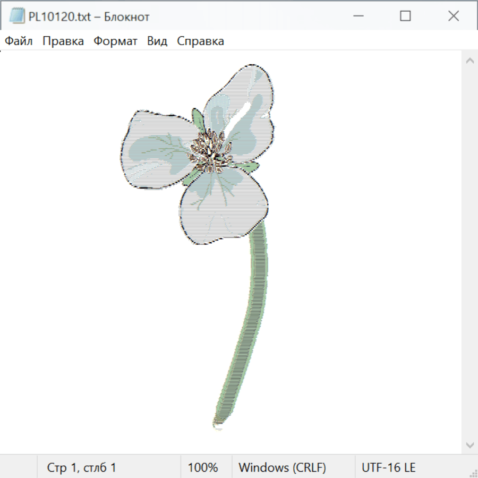Open the Вид menu
The width and height of the screenshot is (478, 478).
pos(157,41)
